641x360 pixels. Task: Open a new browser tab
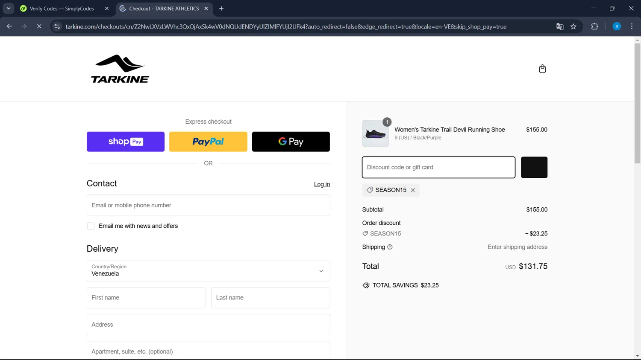tap(221, 9)
